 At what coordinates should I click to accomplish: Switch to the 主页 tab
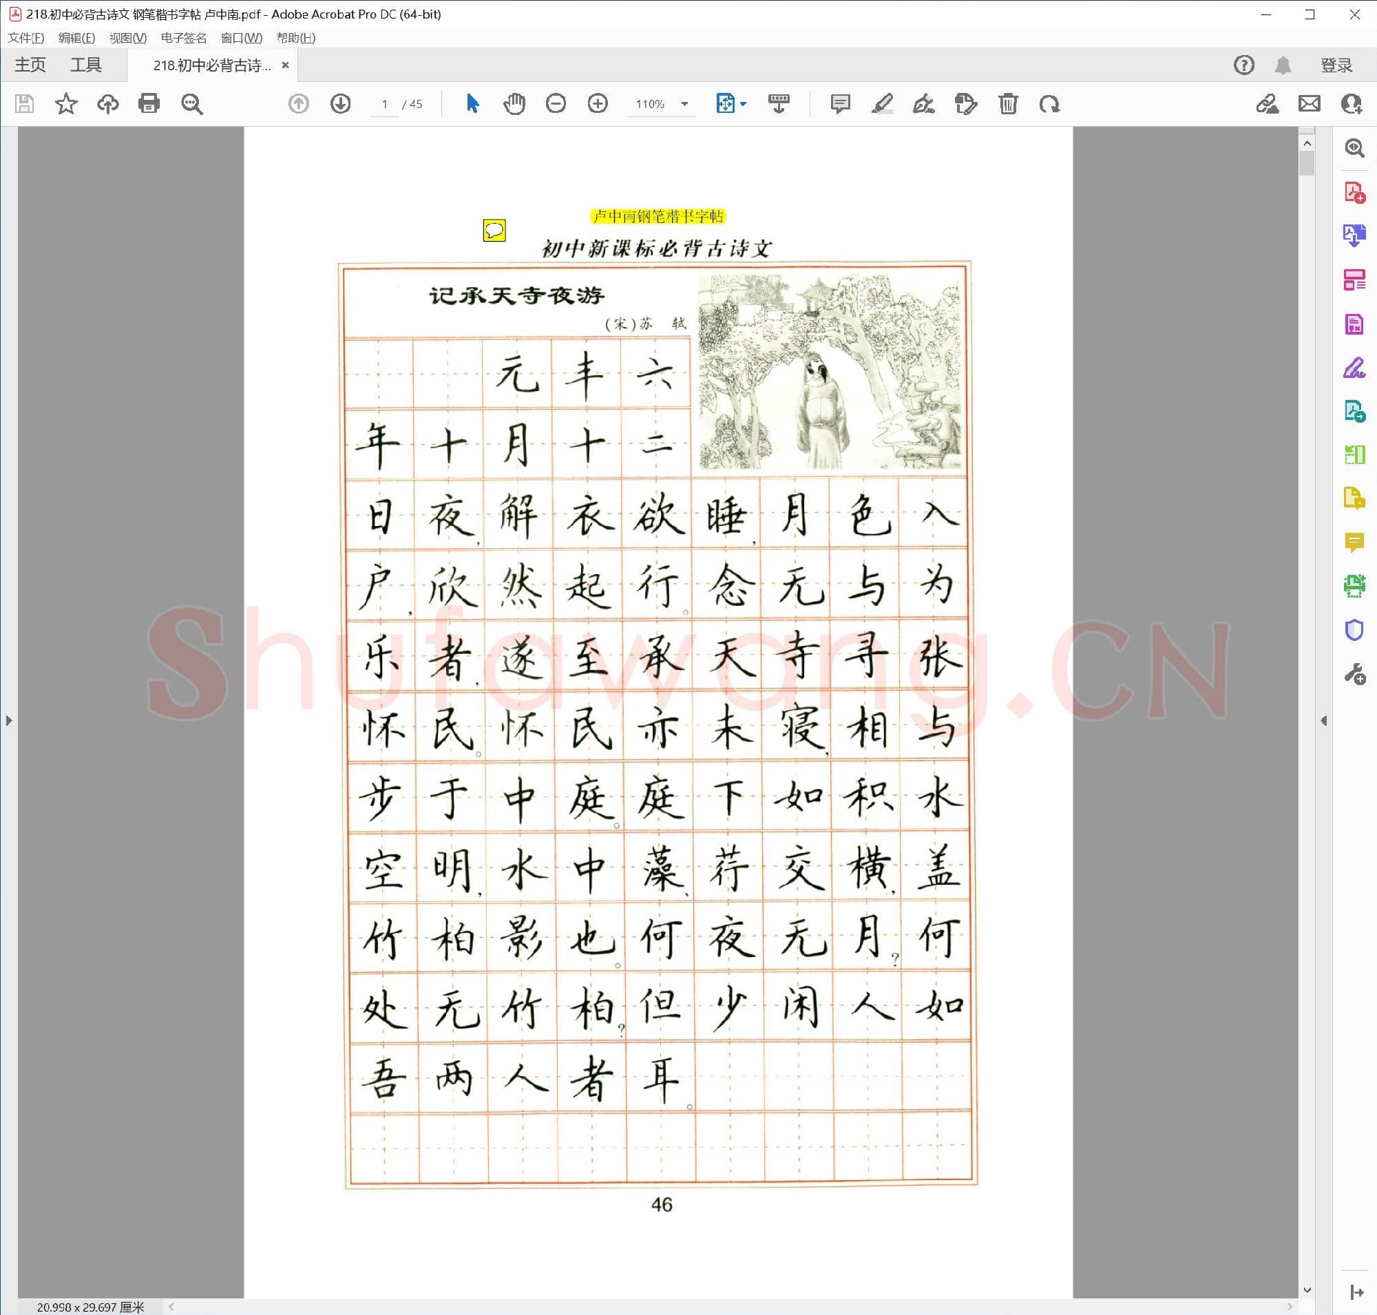pos(30,65)
